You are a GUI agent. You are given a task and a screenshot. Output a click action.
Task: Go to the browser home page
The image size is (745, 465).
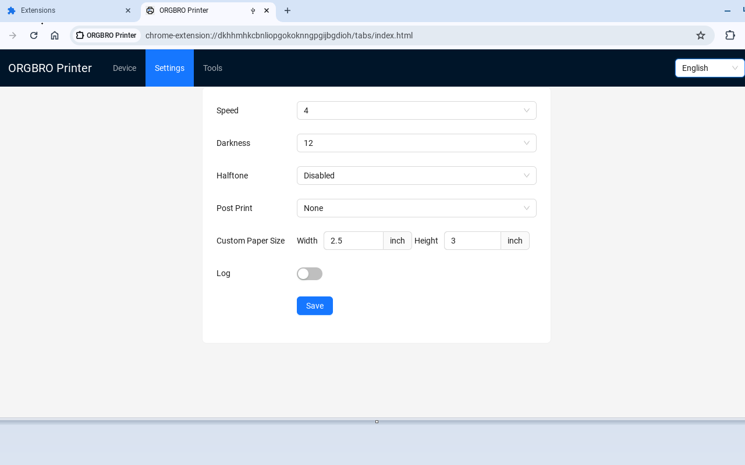(55, 35)
